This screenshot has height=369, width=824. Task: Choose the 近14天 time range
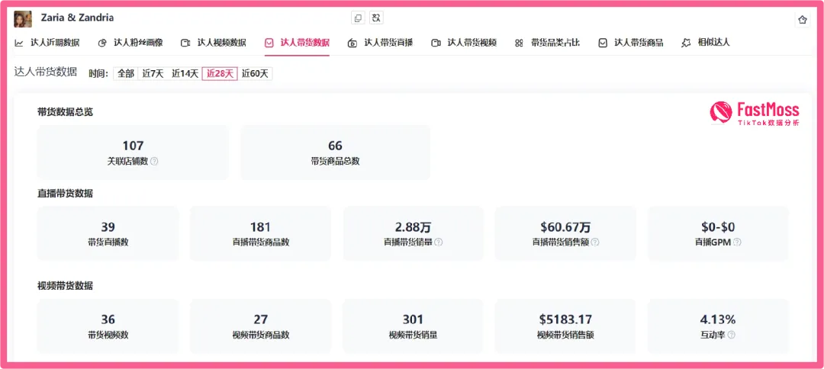185,73
